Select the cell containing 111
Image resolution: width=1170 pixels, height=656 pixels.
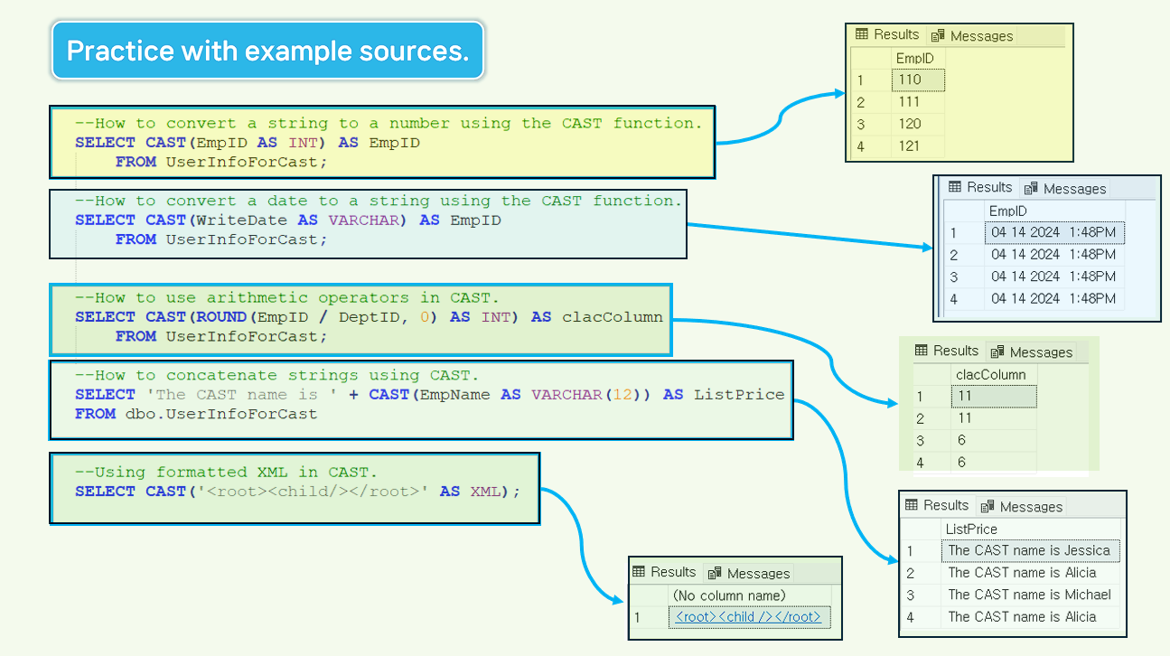point(918,102)
